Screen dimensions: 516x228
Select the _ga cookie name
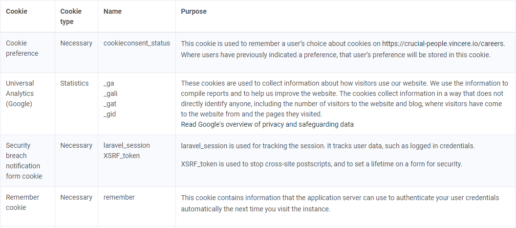[109, 83]
